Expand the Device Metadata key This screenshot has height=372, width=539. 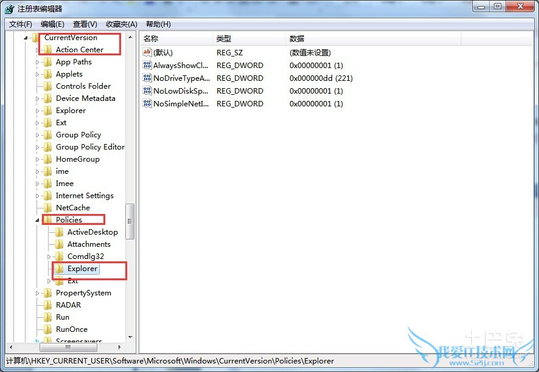pyautogui.click(x=37, y=98)
